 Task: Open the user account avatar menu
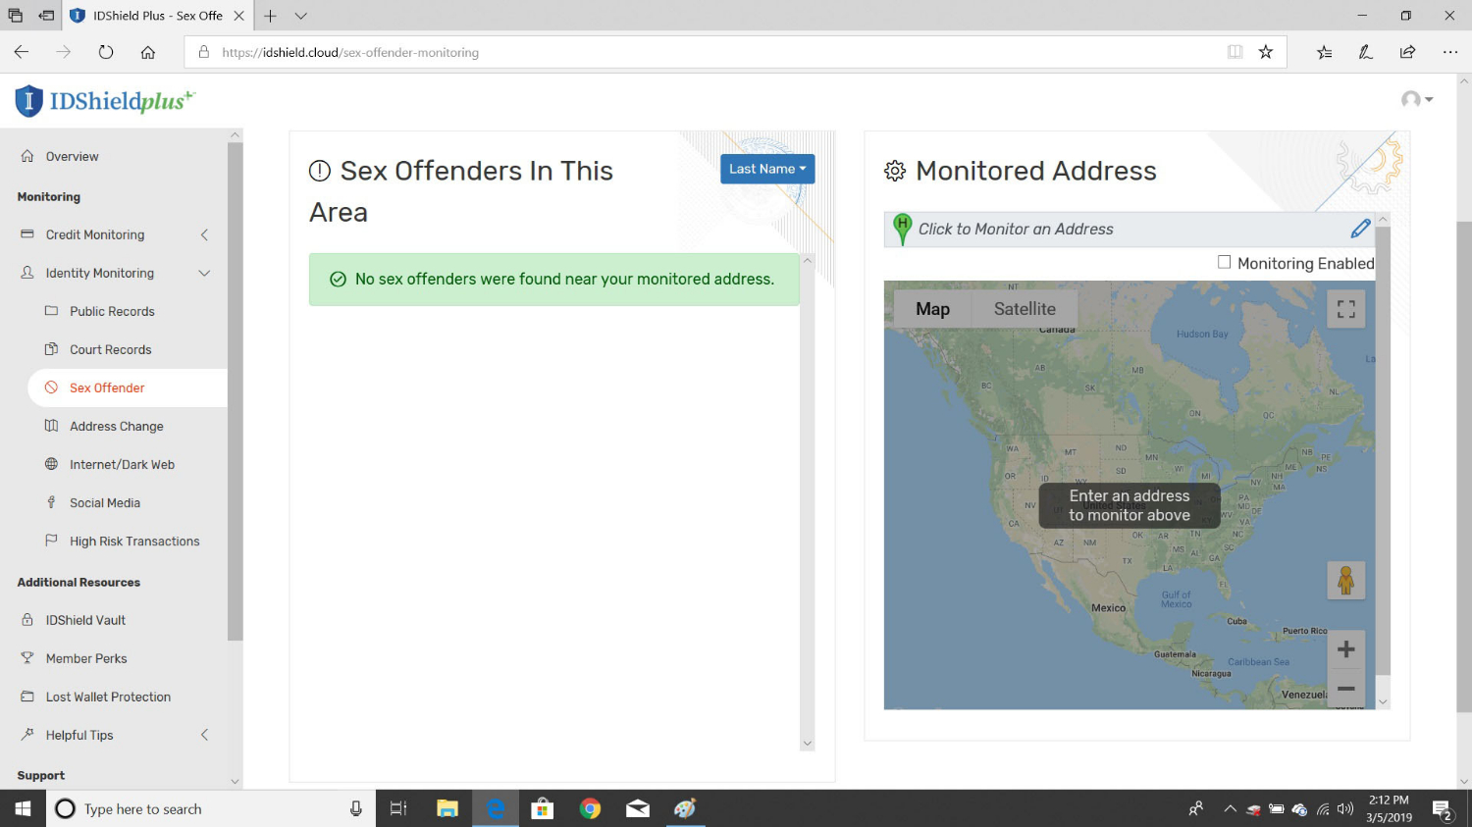coord(1416,99)
